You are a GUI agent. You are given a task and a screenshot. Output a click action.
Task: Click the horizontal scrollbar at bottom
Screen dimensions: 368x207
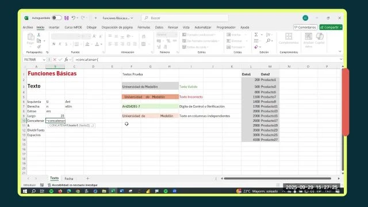277,178
